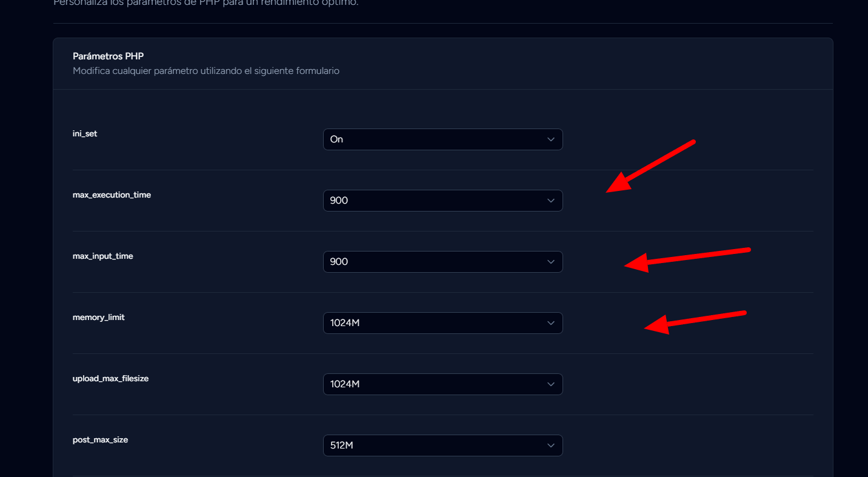The height and width of the screenshot is (477, 868).
Task: Open the upload_max_filesize dropdown
Action: click(x=442, y=384)
